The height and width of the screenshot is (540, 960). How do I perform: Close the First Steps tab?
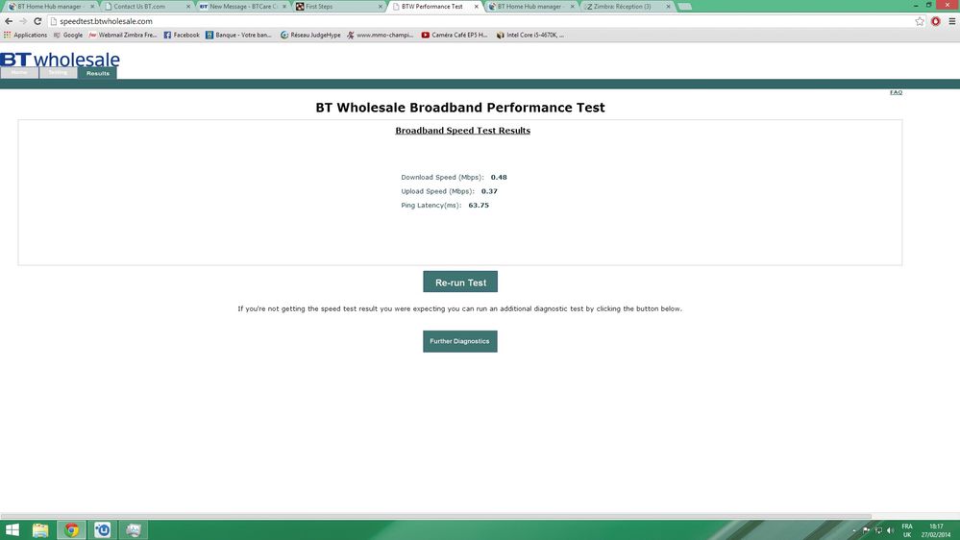(x=381, y=6)
